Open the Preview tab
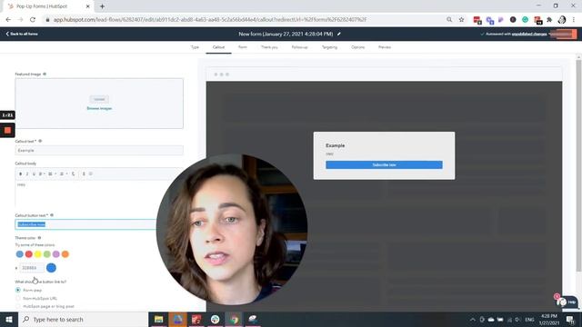 pyautogui.click(x=385, y=47)
